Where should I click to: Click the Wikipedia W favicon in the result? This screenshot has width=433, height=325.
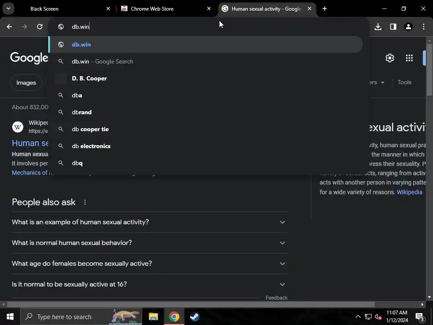[18, 127]
